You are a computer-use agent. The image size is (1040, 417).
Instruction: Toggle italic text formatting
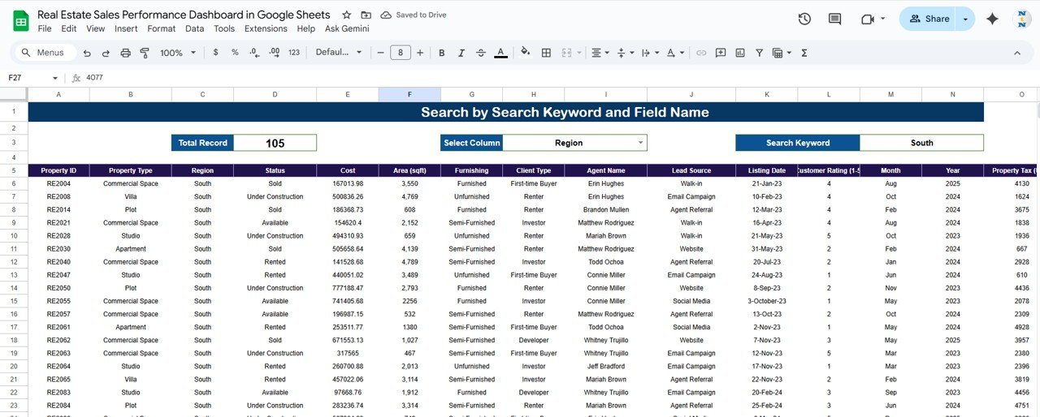point(461,53)
